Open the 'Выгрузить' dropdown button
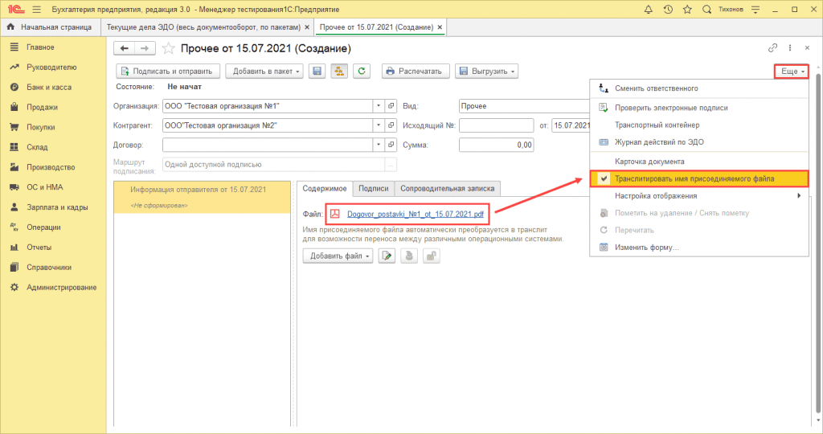This screenshot has width=823, height=434. (x=486, y=71)
